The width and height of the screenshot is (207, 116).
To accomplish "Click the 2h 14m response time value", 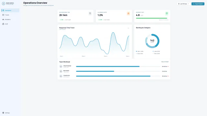I will point(63,15).
